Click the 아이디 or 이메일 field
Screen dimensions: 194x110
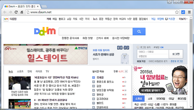[153, 52]
